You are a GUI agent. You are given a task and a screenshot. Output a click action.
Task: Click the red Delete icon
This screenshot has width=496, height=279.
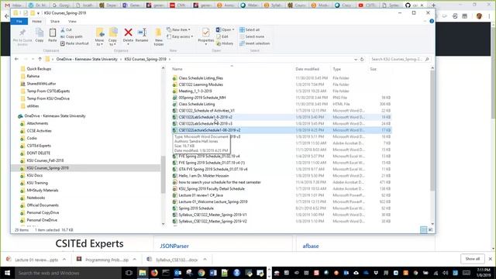(128, 33)
